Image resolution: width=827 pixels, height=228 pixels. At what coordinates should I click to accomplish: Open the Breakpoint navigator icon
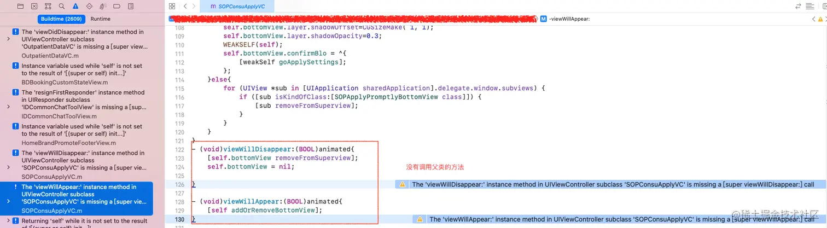click(117, 6)
